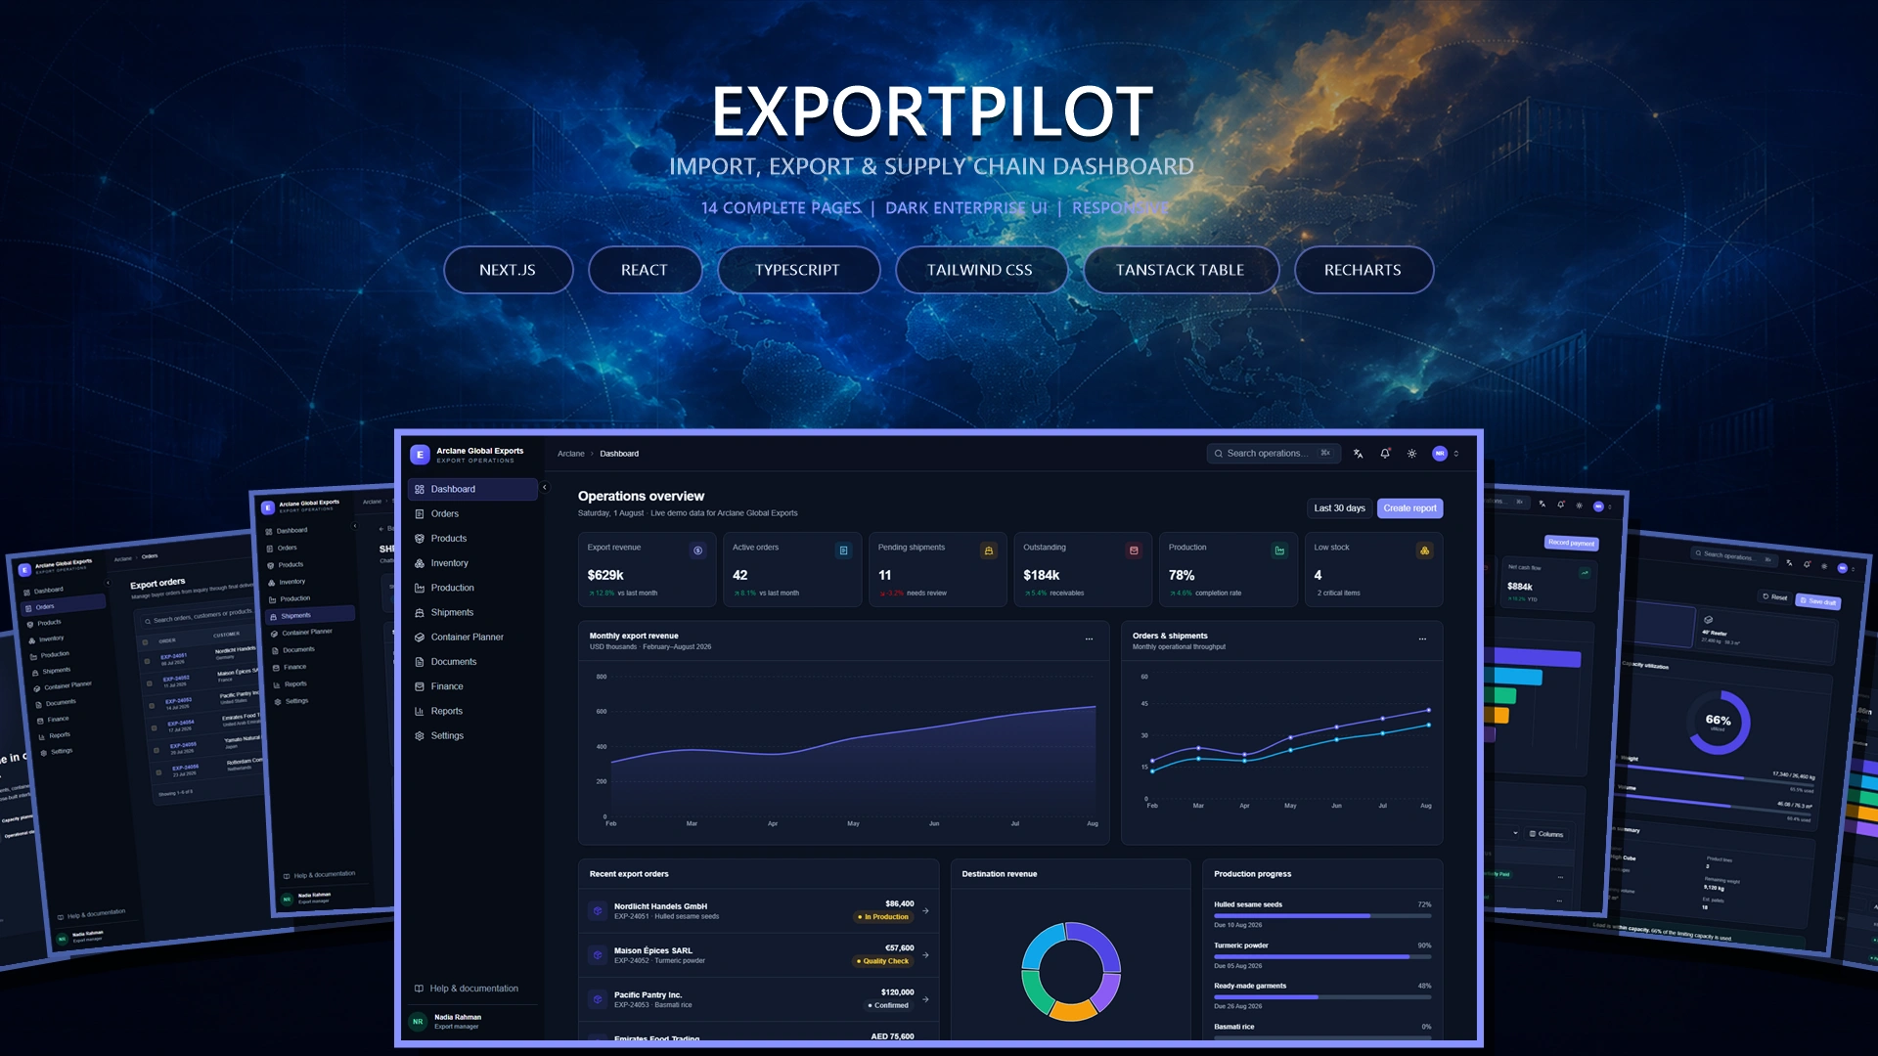Click the book icon next to Help & documentation
This screenshot has width=1878, height=1056.
[420, 989]
